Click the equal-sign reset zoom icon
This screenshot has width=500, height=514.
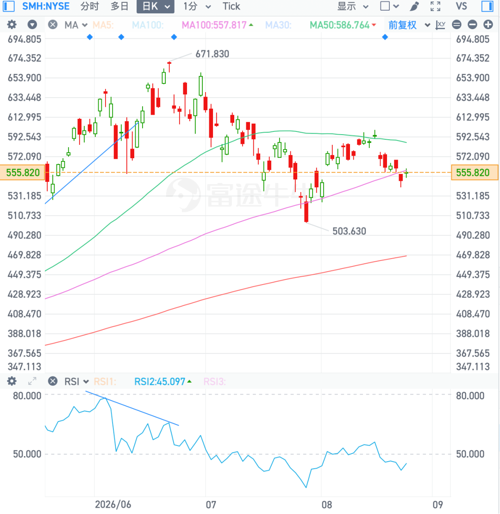(x=456, y=25)
